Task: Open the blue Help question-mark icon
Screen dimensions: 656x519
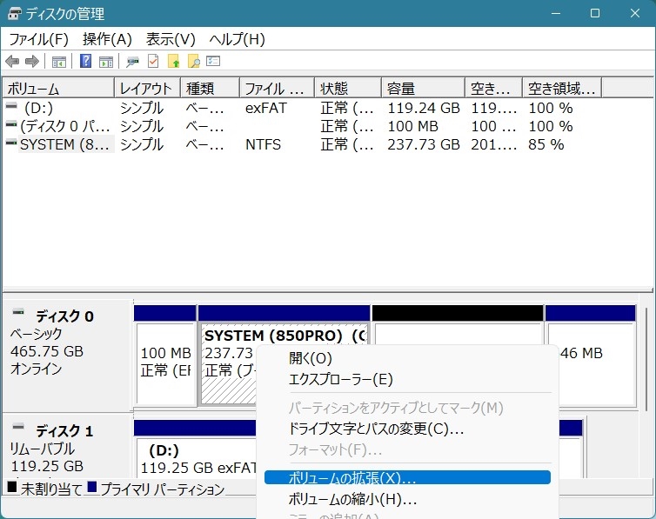Action: (85, 62)
